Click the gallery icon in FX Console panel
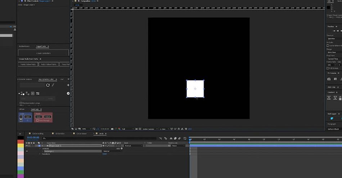This screenshot has height=178, width=342. pos(335,79)
